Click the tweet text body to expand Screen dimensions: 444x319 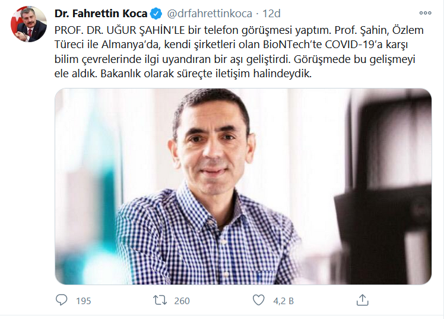coord(239,52)
